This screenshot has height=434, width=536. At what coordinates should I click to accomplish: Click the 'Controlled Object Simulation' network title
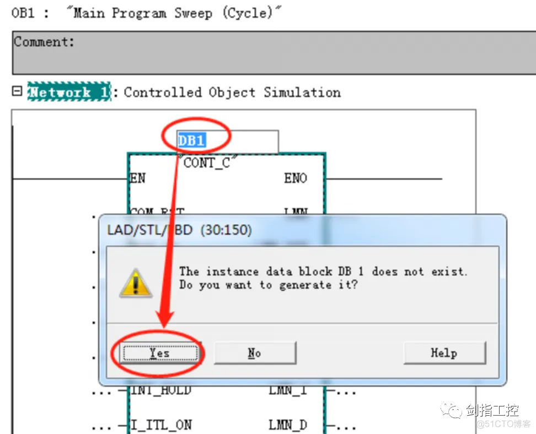pyautogui.click(x=233, y=92)
